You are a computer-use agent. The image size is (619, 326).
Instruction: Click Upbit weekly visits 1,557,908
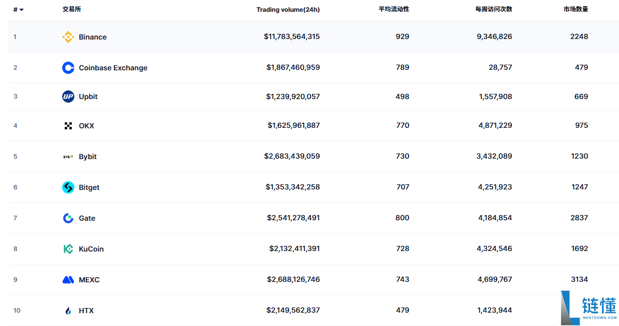click(495, 97)
